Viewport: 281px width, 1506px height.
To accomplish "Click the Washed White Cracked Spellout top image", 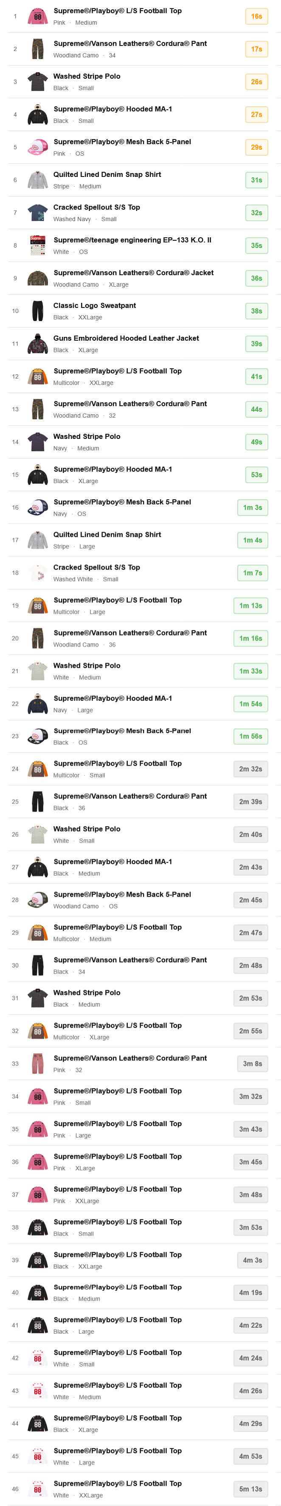I will (37, 573).
